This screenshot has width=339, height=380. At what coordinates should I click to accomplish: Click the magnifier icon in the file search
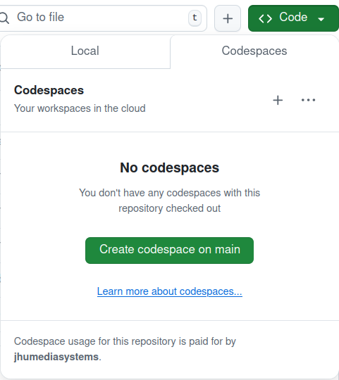coord(4,18)
